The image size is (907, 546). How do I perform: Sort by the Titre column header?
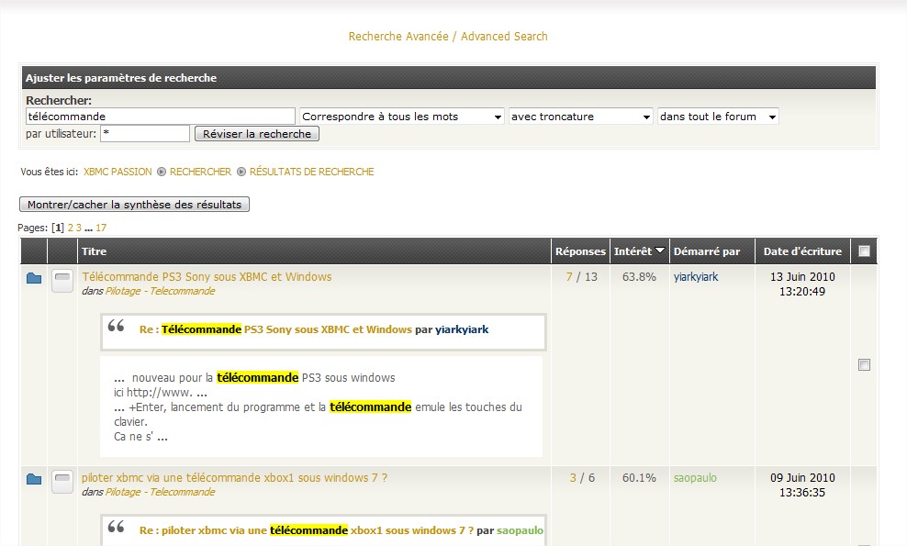94,251
